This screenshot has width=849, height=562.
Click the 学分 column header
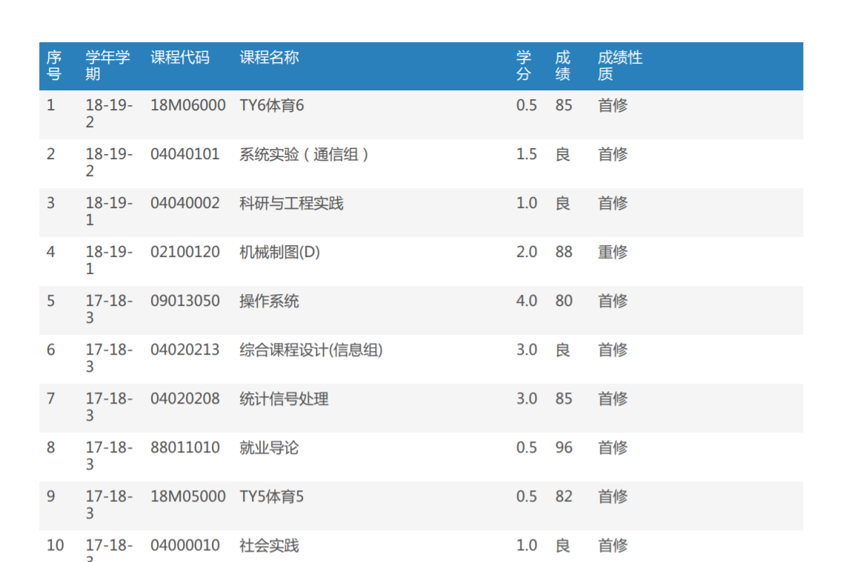[524, 65]
